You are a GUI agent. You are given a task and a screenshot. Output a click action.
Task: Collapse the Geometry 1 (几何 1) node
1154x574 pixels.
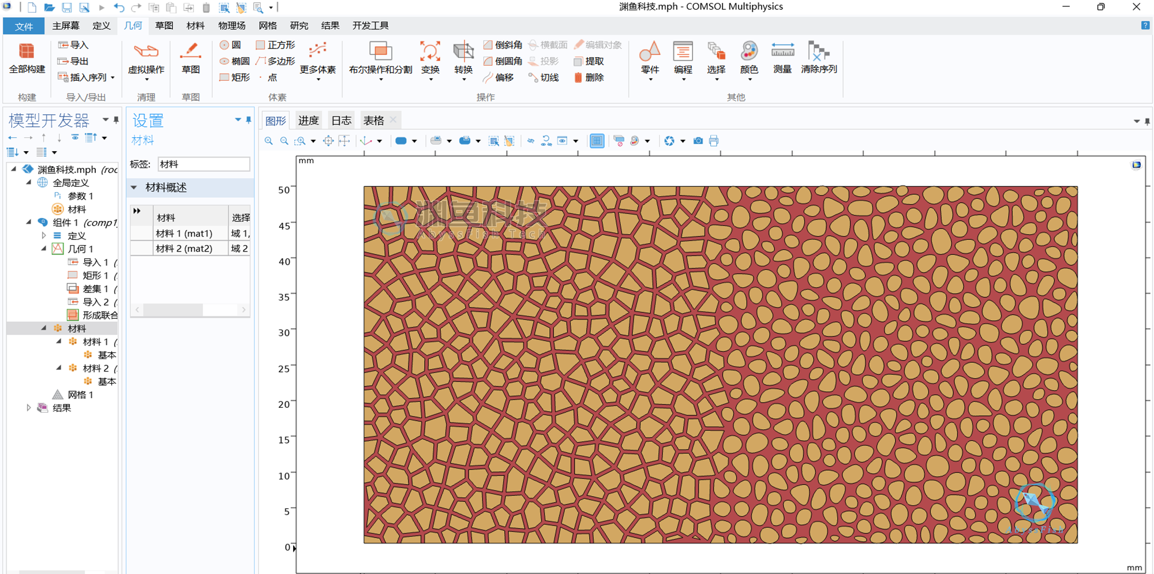pos(44,249)
